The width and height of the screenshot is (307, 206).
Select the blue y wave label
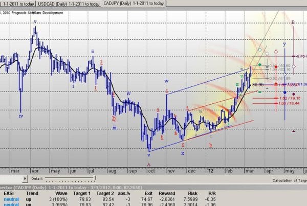pyautogui.click(x=284, y=44)
